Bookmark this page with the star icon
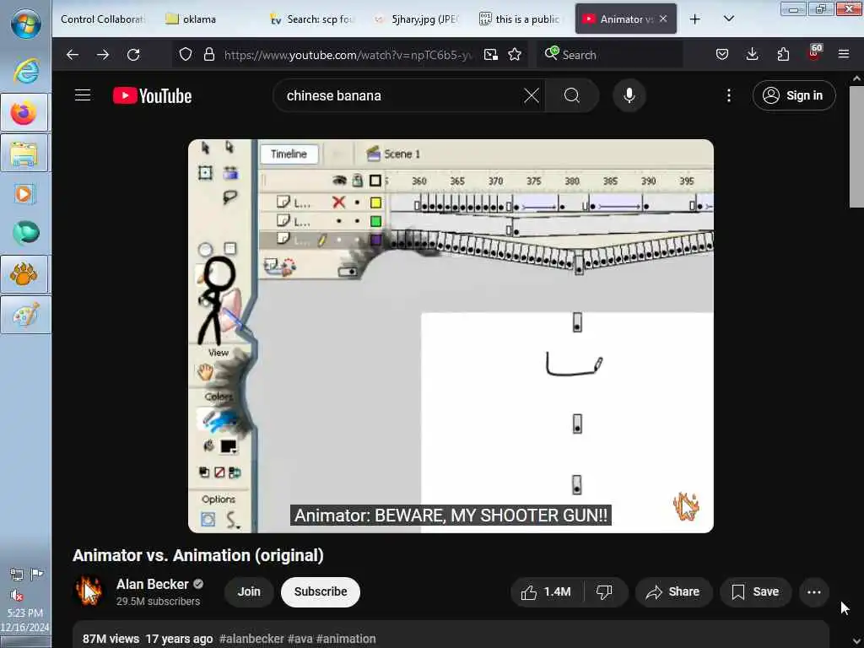The height and width of the screenshot is (648, 864). tap(515, 55)
